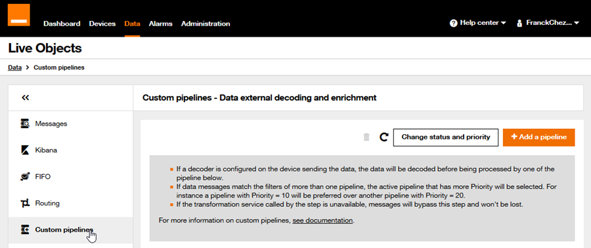This screenshot has height=248, width=591.
Task: Open the Administration menu
Action: 206,24
